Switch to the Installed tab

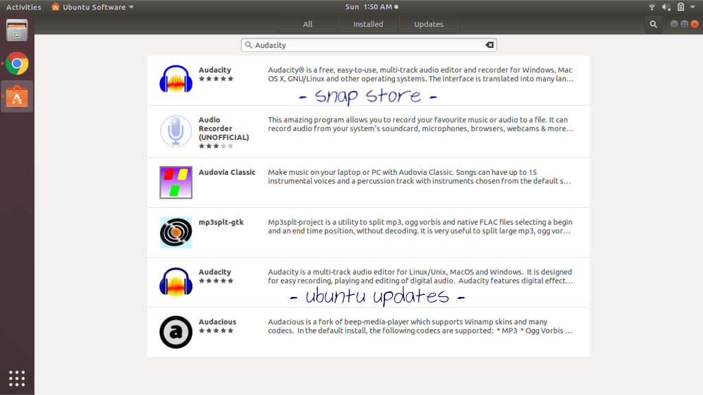click(368, 23)
